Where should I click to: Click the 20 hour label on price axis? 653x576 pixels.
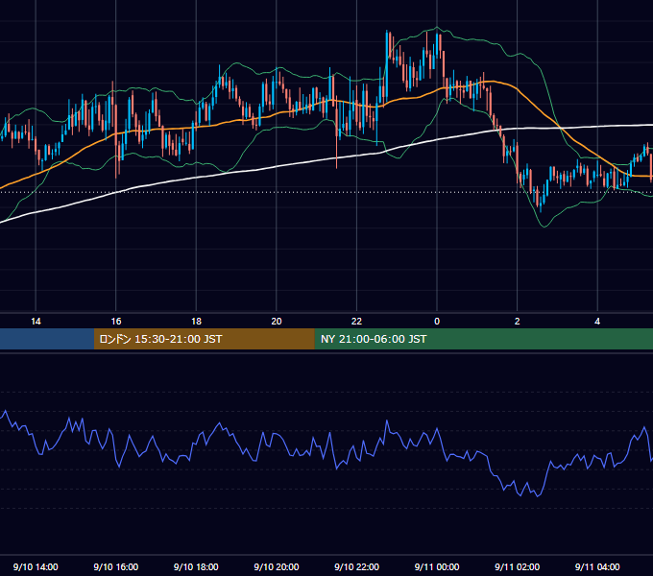(277, 322)
